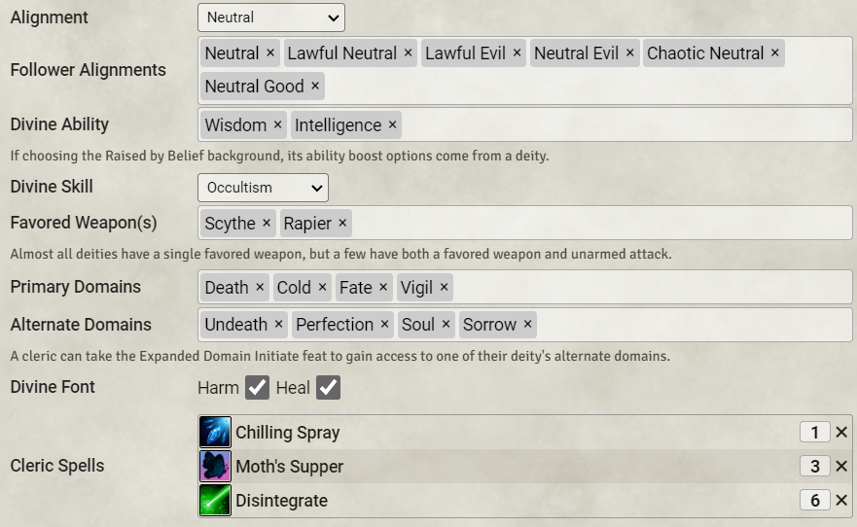The height and width of the screenshot is (527, 857).
Task: Click the Favored Weapons tag input area
Action: click(x=593, y=224)
